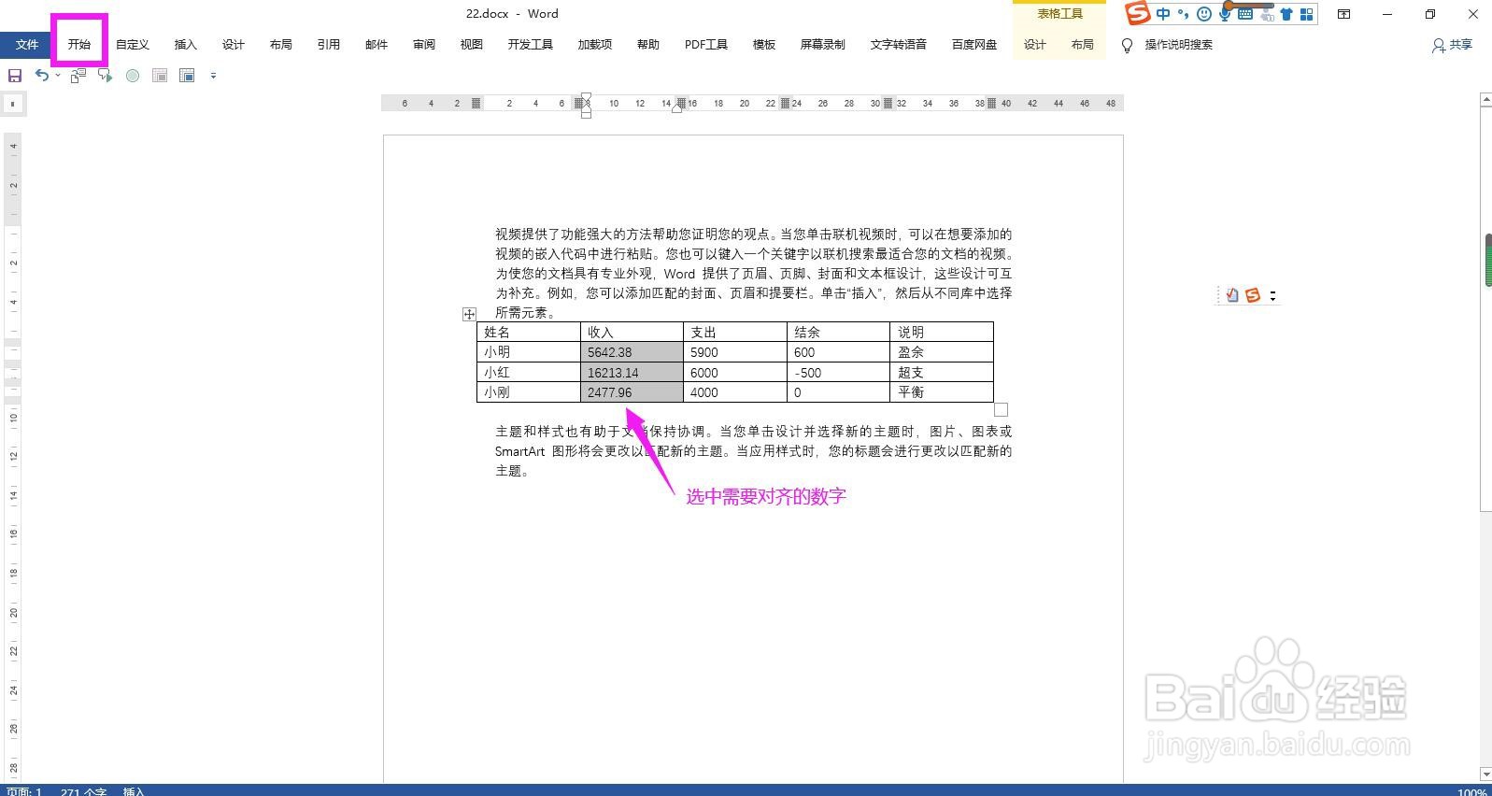The width and height of the screenshot is (1492, 796).
Task: Click the scrollbar up arrow
Action: point(1486,99)
